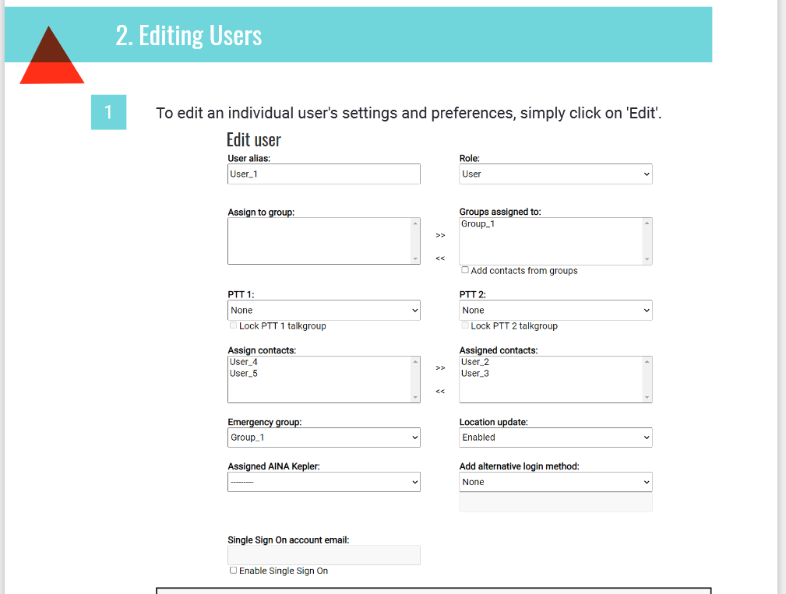This screenshot has width=786, height=594.
Task: Click the << arrow beside Assigned contacts
Action: tap(440, 391)
